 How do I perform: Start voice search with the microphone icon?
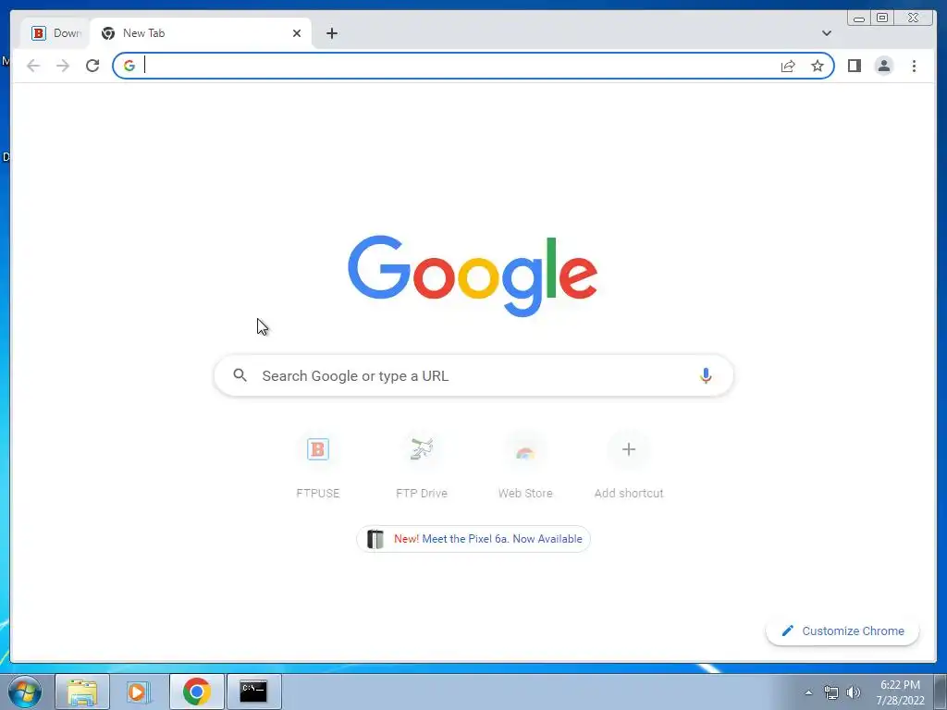(706, 375)
